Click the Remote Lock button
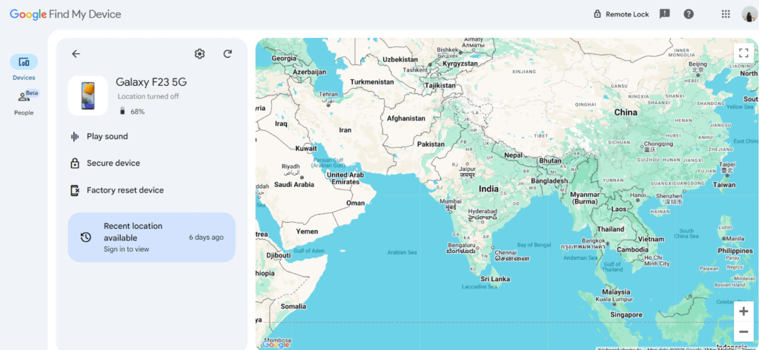759x350 pixels. point(622,14)
